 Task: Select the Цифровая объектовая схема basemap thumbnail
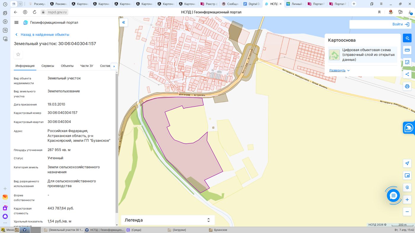point(334,55)
